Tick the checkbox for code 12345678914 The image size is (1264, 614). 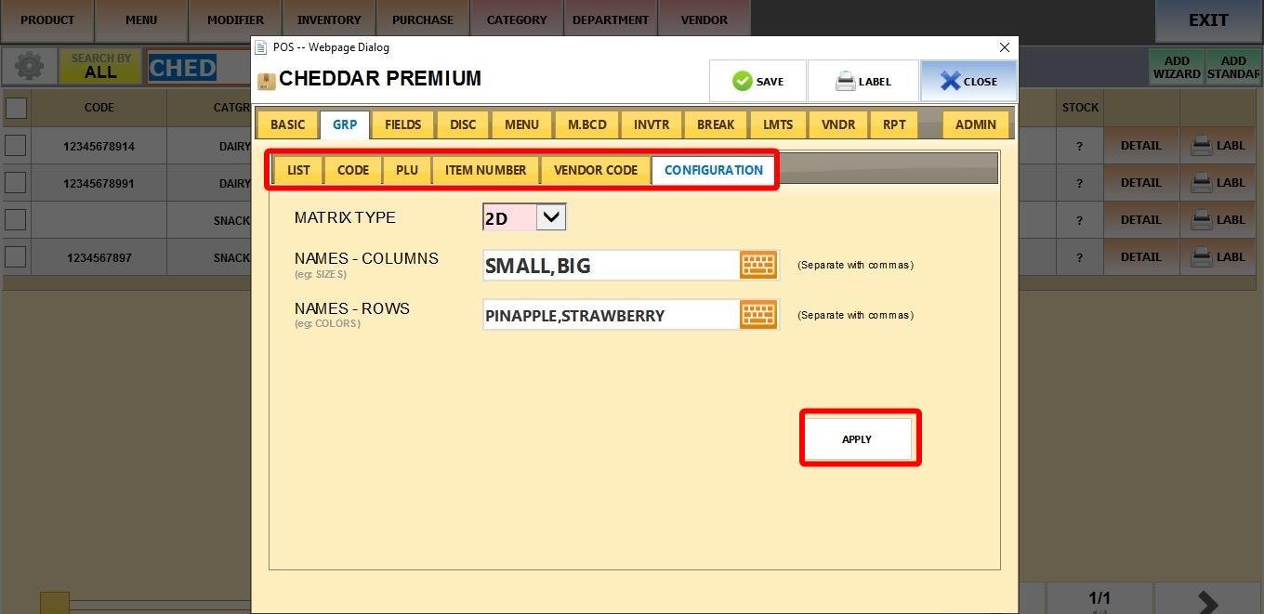(15, 146)
